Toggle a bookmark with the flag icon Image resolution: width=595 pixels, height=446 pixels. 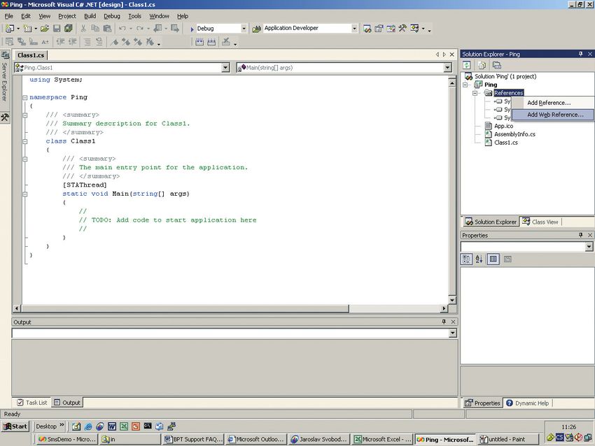click(x=114, y=42)
